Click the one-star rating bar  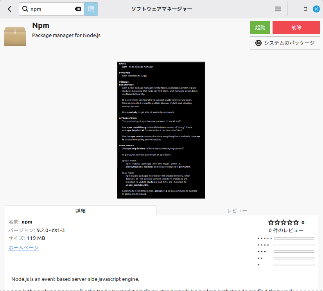294,265
